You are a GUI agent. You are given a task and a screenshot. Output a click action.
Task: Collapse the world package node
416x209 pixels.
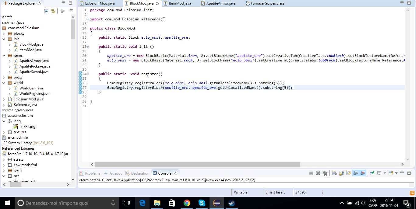(4, 83)
